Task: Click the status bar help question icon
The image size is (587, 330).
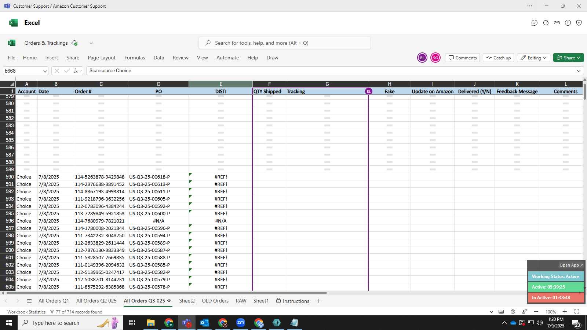Action: pyautogui.click(x=513, y=312)
